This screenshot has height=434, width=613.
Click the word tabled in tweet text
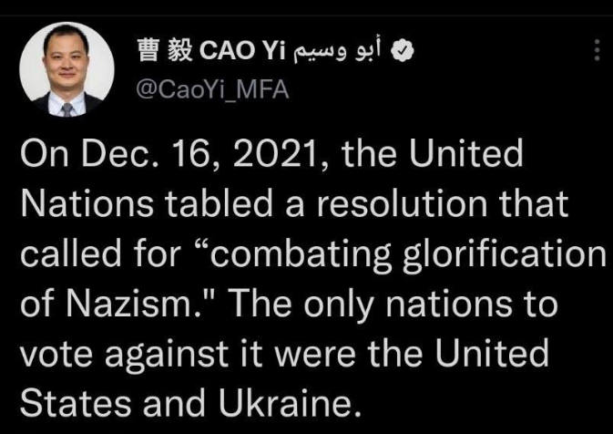218,203
